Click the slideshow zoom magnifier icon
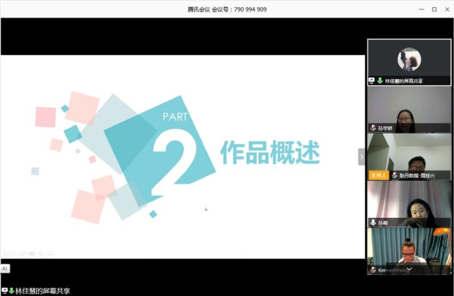454x296 pixels. click(x=41, y=254)
